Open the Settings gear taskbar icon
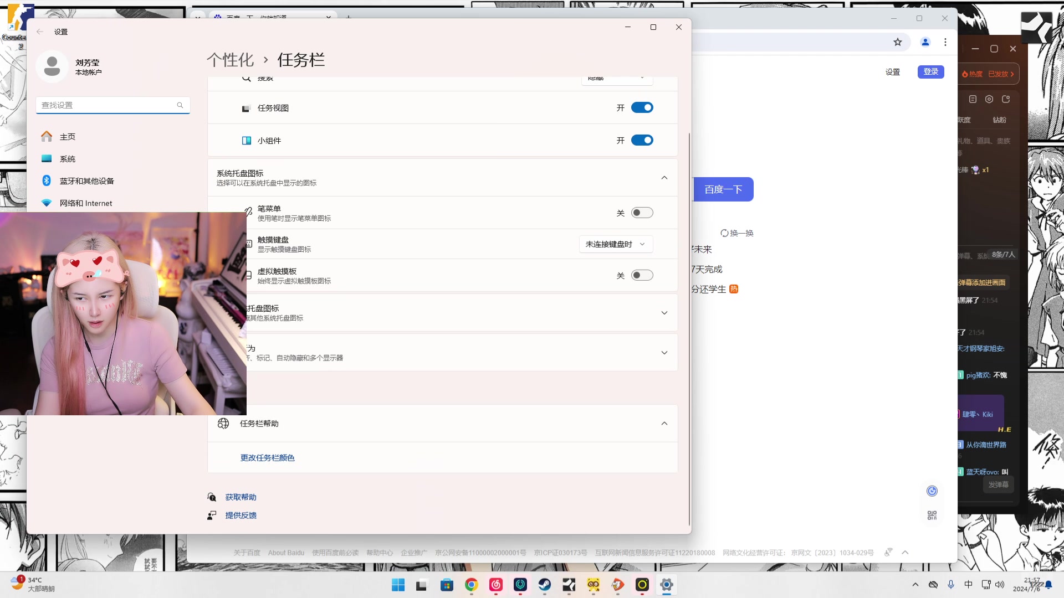This screenshot has height=598, width=1064. 666,585
